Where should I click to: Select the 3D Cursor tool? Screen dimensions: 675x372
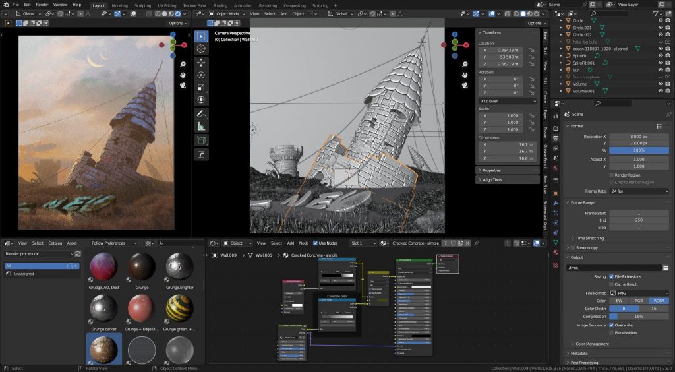tap(202, 48)
